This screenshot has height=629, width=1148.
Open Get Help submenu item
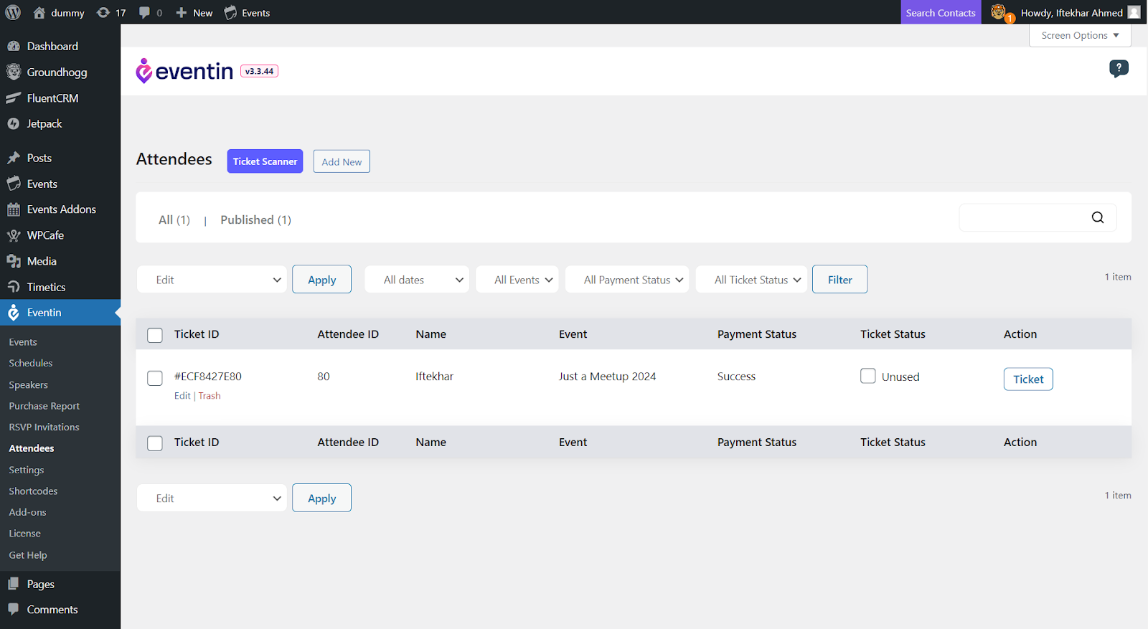pyautogui.click(x=28, y=555)
